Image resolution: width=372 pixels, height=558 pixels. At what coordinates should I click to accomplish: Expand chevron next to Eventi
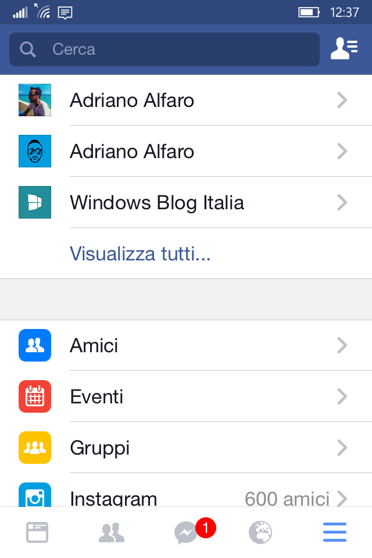[342, 396]
